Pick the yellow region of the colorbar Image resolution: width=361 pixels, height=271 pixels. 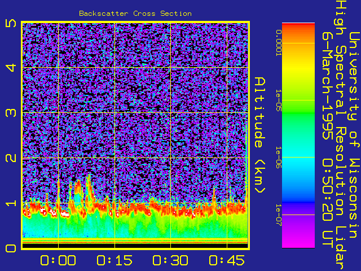[298, 68]
